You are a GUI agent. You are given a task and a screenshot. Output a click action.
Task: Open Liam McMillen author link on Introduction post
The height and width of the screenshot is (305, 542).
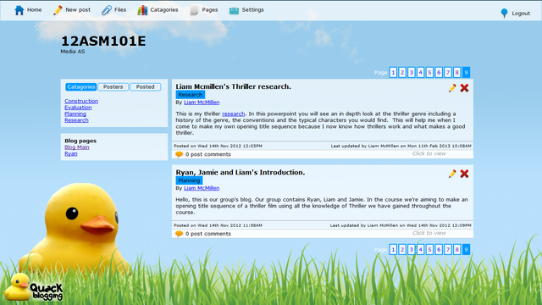pos(202,188)
